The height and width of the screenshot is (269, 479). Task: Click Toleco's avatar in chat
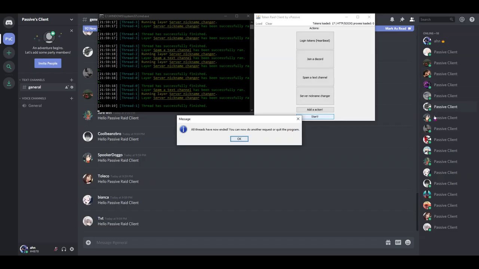click(x=88, y=179)
